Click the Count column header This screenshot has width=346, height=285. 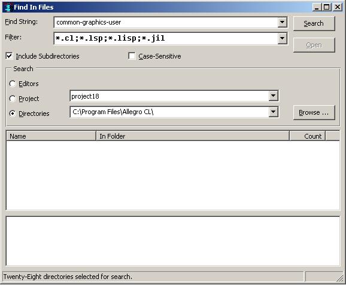point(307,136)
